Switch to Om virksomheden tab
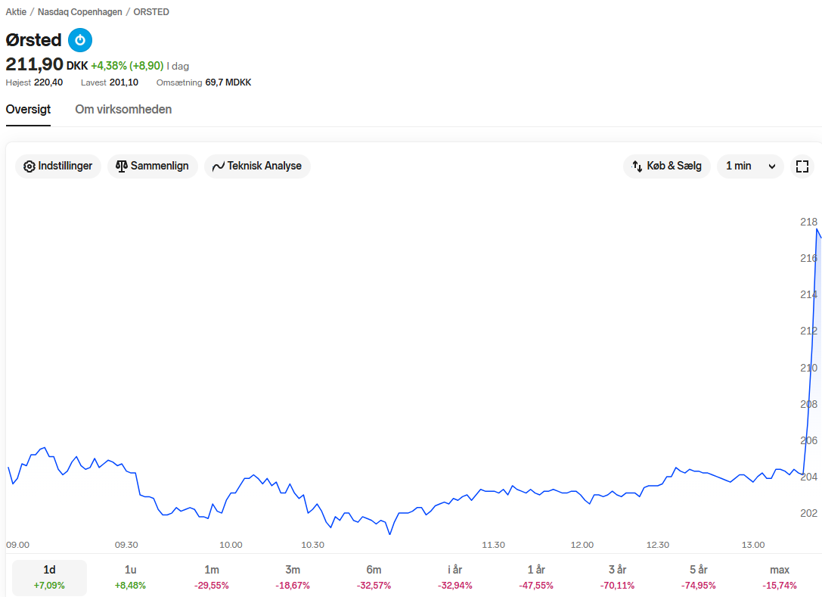 coord(123,110)
